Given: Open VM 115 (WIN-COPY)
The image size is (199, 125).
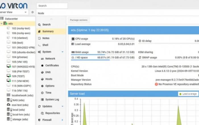Looking at the screenshot, I should click(x=21, y=86).
